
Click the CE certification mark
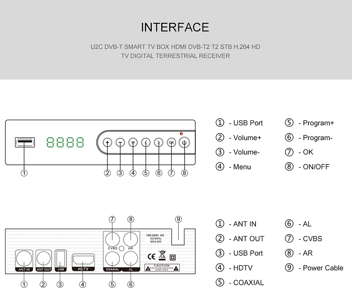click(x=151, y=257)
